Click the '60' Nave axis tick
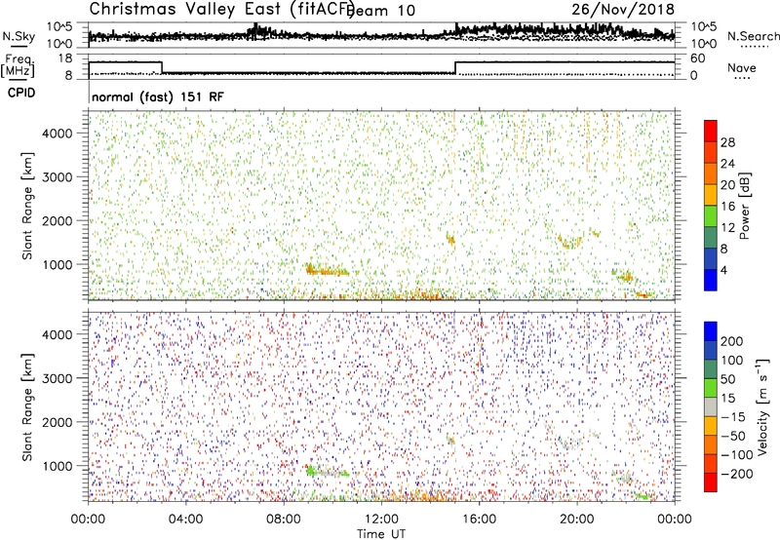Screen dimensions: 780x540 point(698,58)
